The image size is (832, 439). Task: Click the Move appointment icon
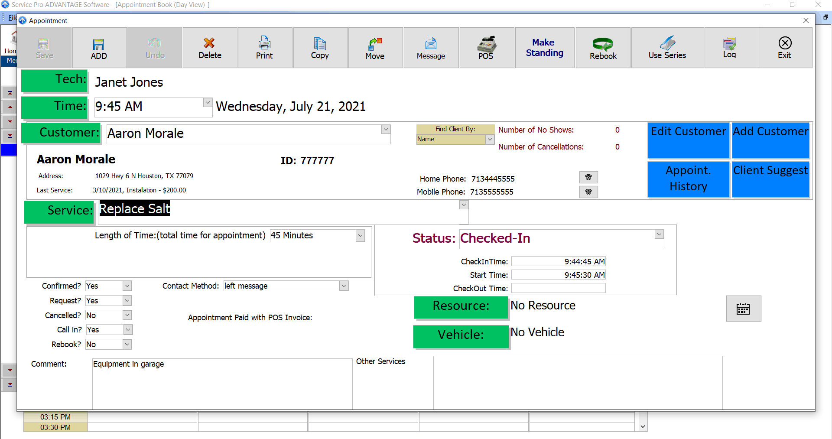coord(375,48)
